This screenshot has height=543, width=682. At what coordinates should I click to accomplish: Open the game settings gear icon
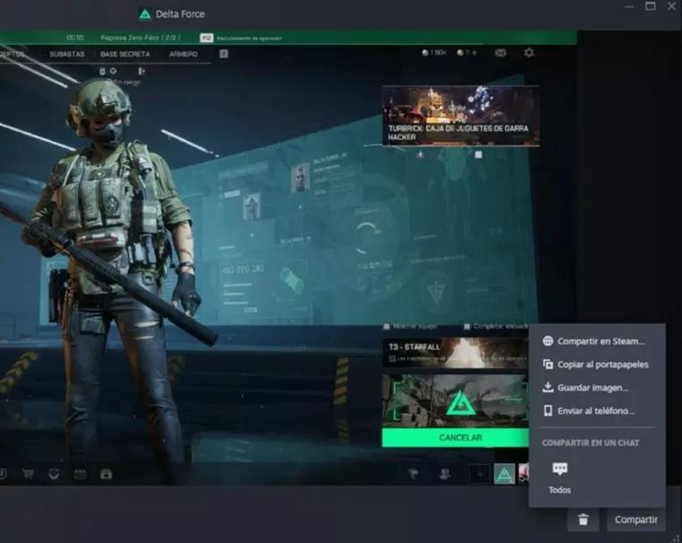click(x=529, y=53)
